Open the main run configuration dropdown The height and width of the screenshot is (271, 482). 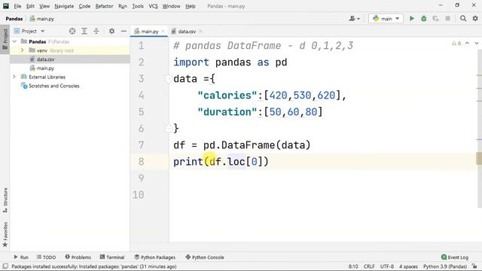point(386,19)
